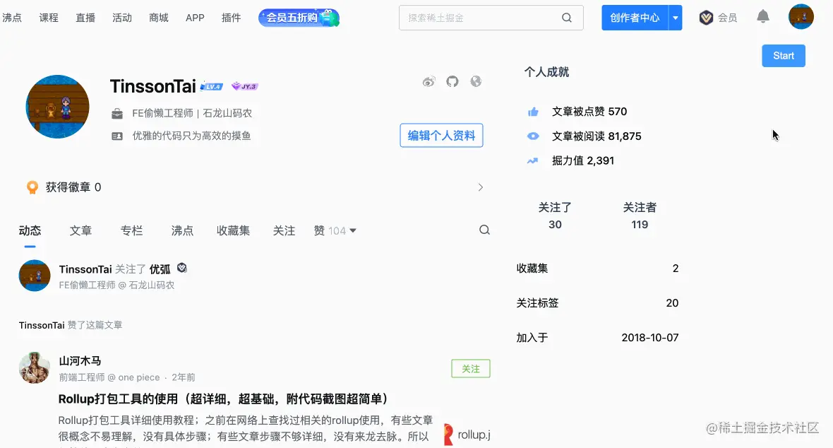Click the thumbs-up likes icon
Screen dimensions: 833x448
(533, 112)
